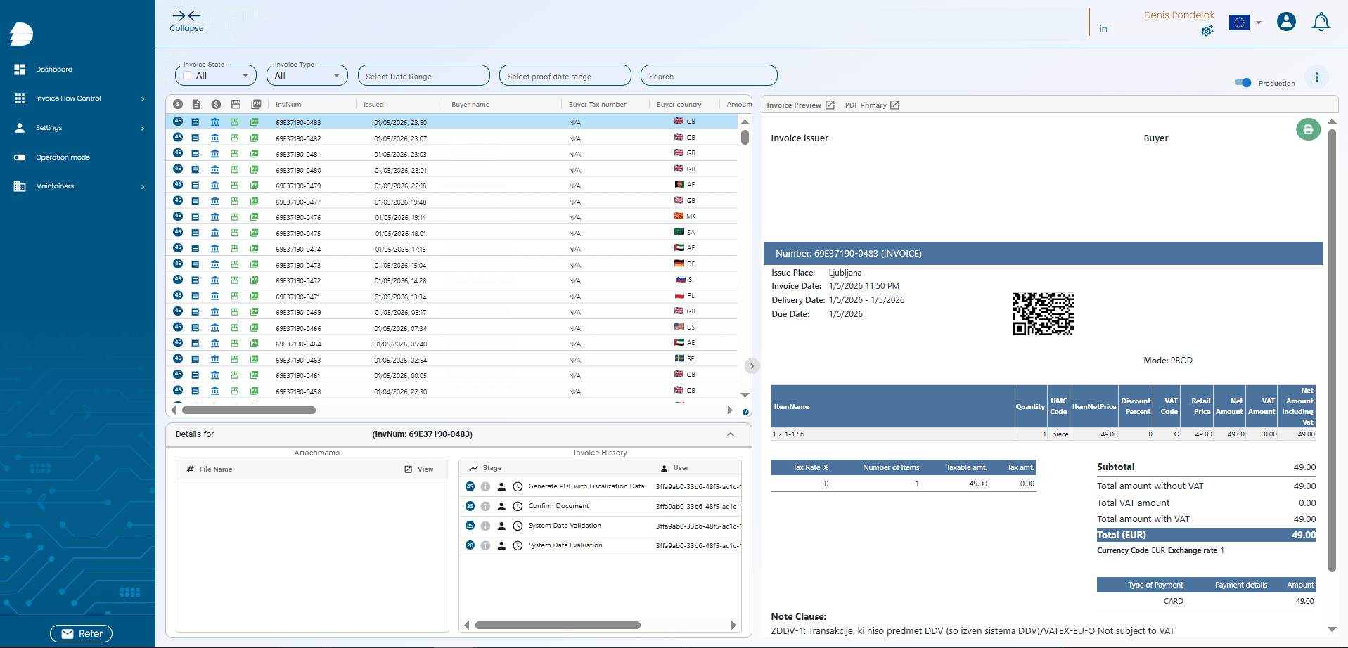Open the notifications bell icon
The image size is (1348, 648).
point(1321,22)
